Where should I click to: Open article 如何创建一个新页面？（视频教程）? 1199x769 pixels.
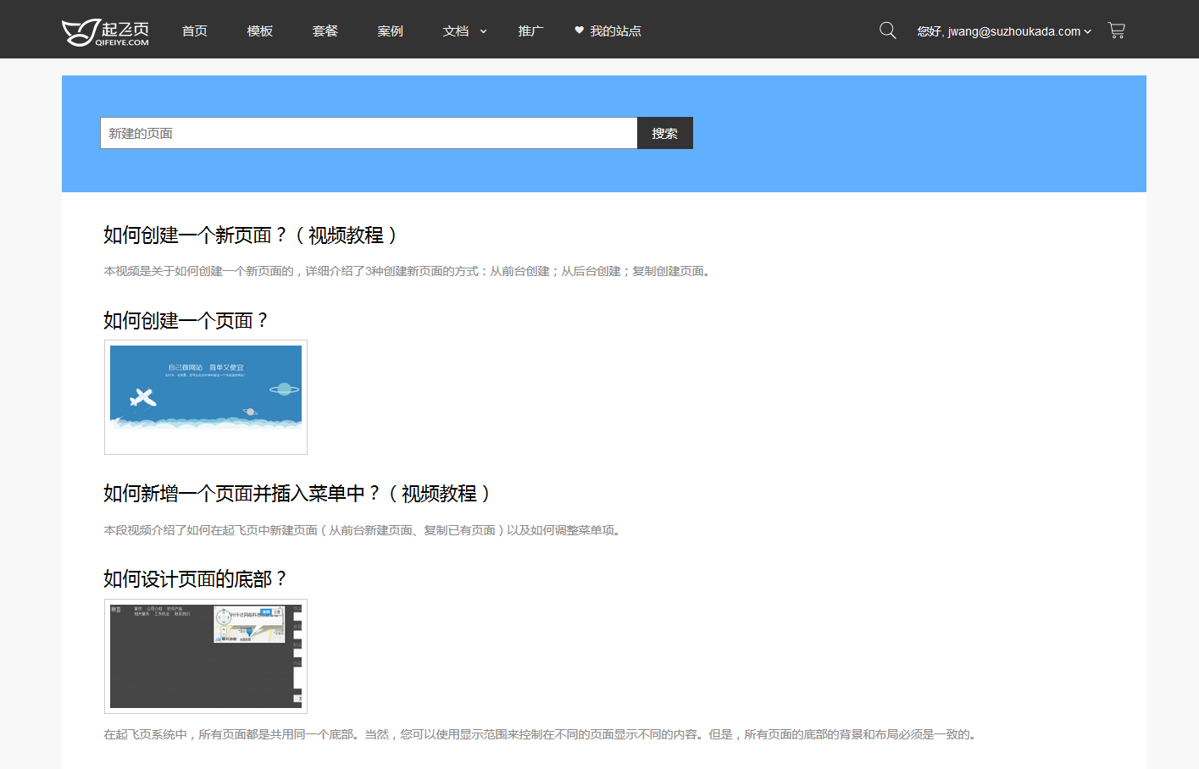252,235
